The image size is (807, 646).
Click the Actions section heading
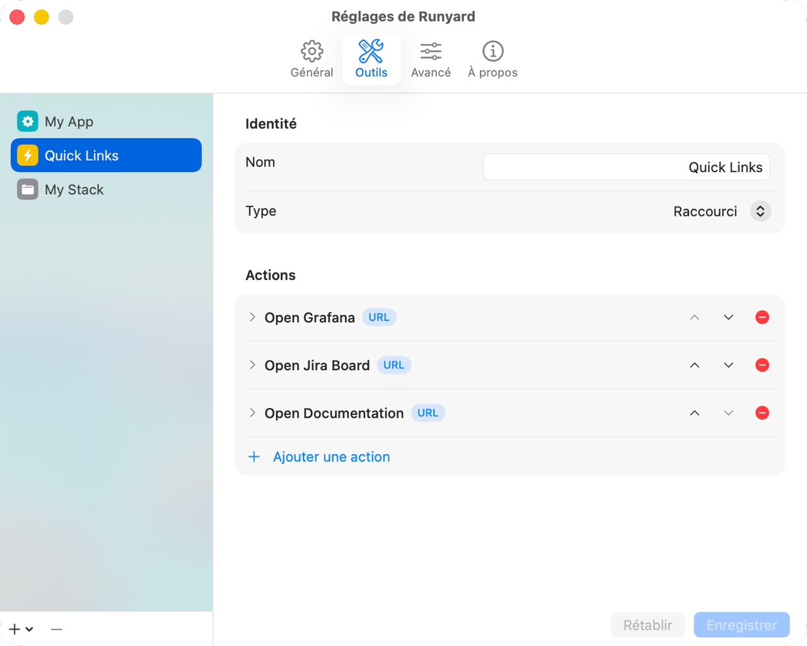pyautogui.click(x=270, y=275)
